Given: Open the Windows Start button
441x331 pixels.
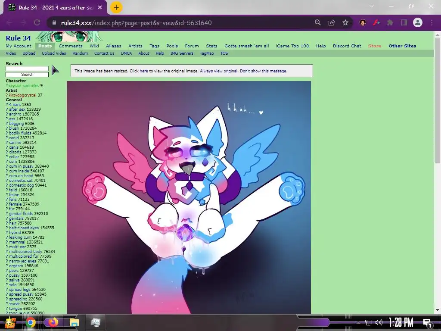Looking at the screenshot, I should pos(10,322).
